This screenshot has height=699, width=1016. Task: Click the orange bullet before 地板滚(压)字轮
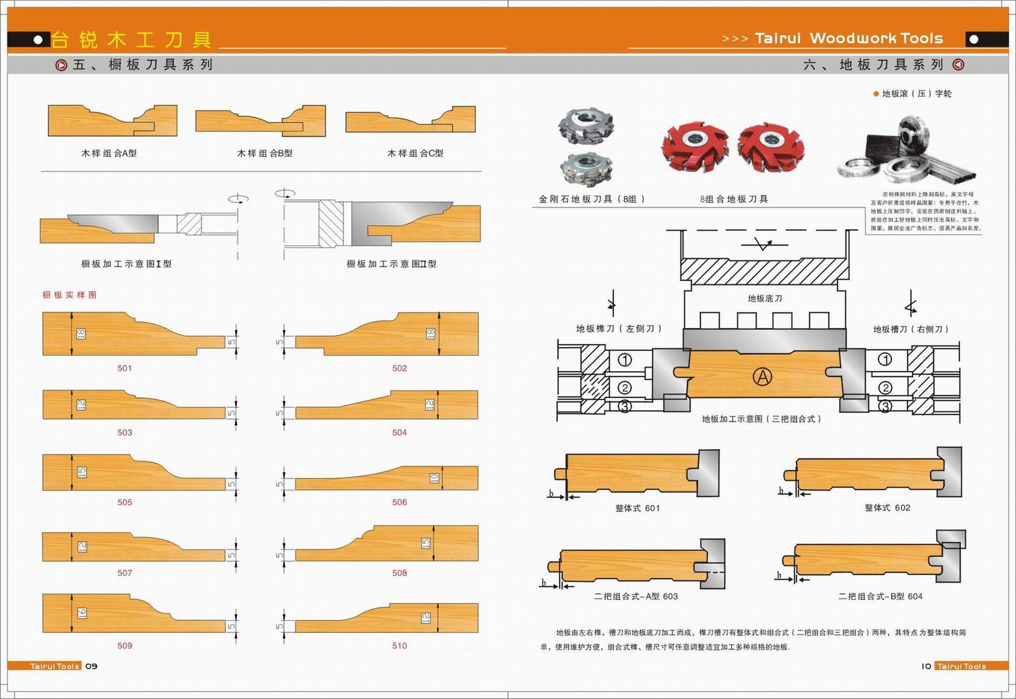click(876, 94)
